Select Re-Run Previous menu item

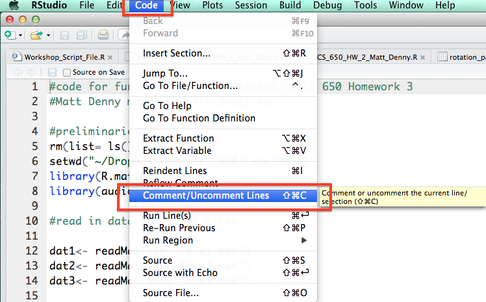[x=223, y=228]
